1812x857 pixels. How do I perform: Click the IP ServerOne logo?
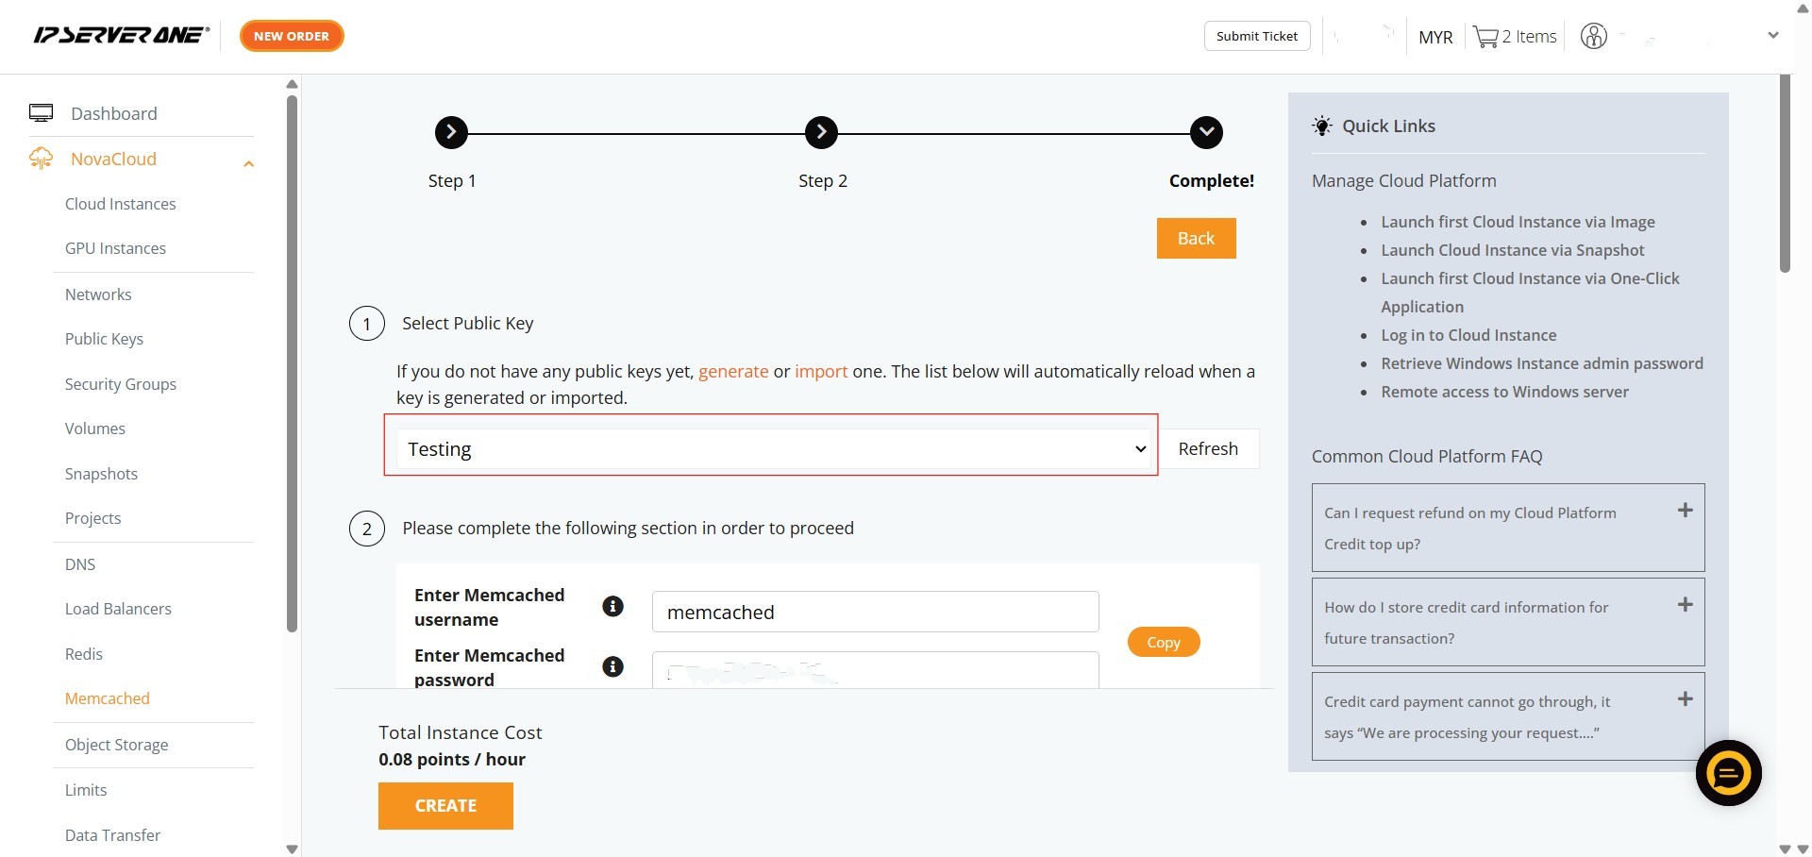(121, 36)
